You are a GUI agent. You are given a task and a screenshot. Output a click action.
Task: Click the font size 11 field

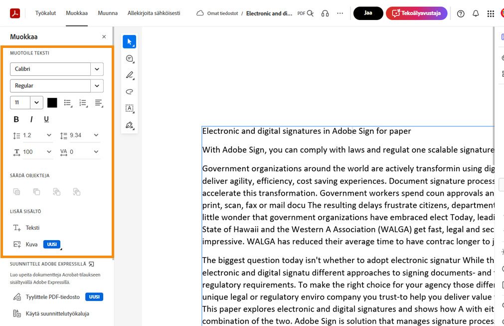[20, 103]
